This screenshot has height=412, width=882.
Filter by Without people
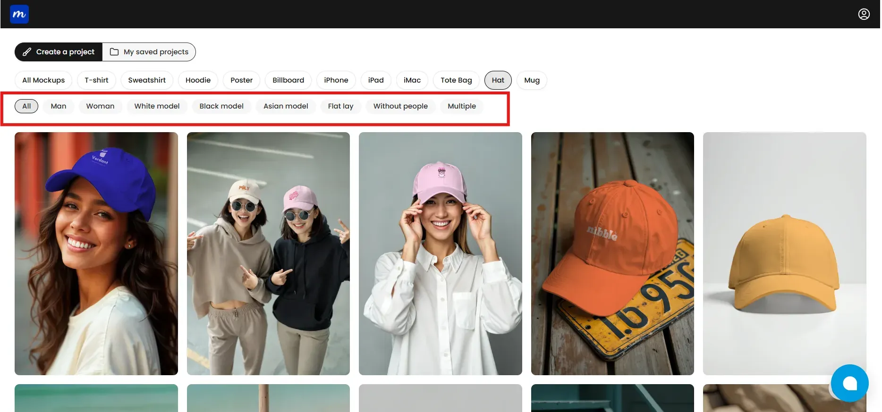click(x=400, y=106)
